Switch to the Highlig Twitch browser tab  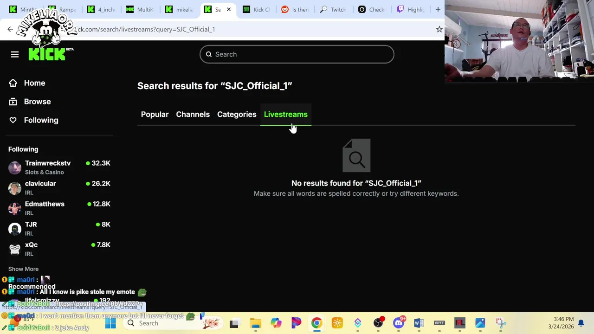(x=411, y=9)
